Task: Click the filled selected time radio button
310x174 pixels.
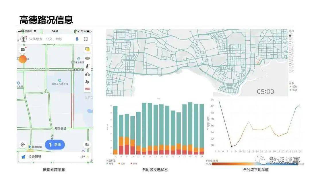Action: point(290,36)
